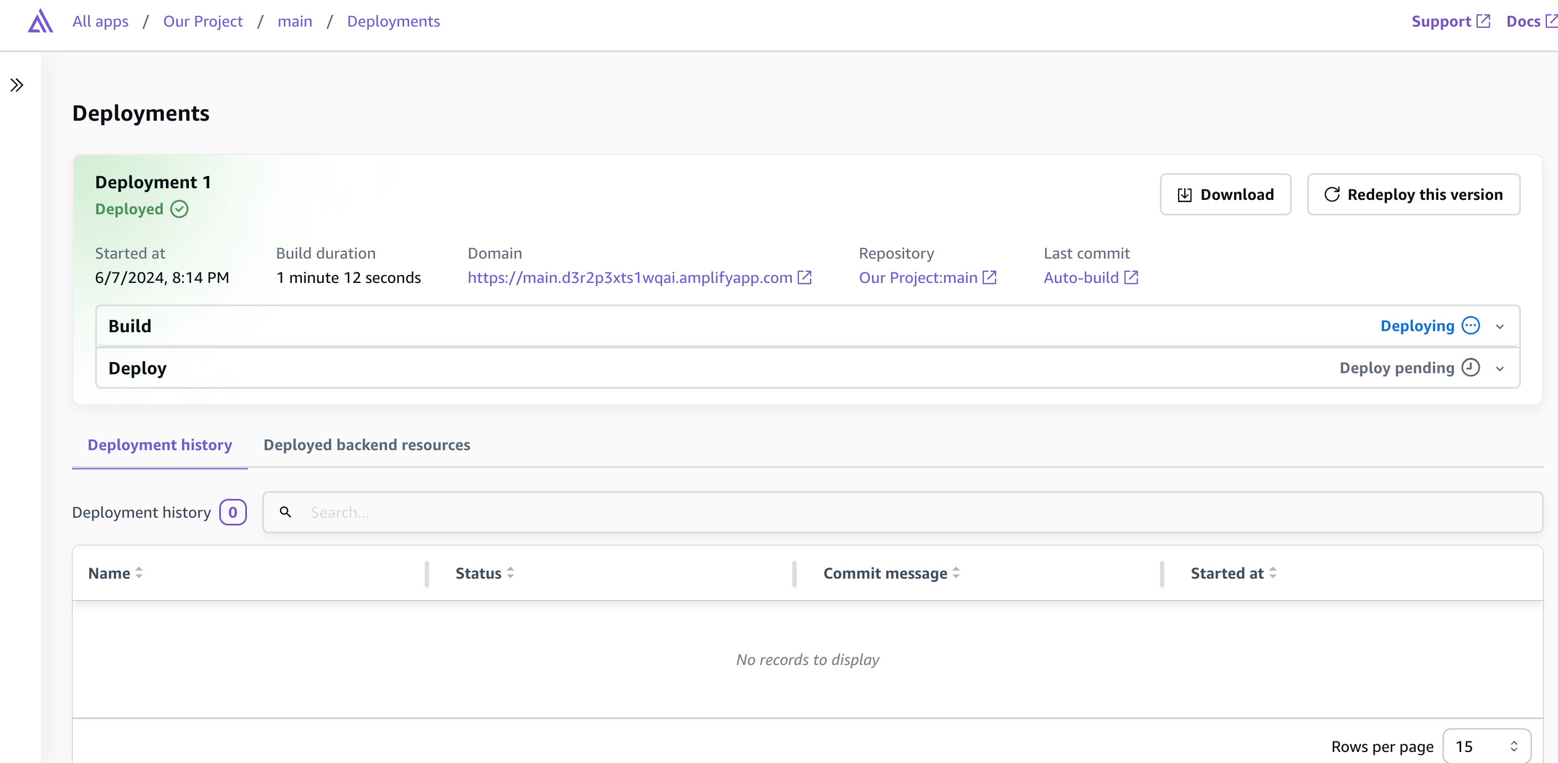
Task: Click the Amplify logo icon
Action: coord(40,21)
